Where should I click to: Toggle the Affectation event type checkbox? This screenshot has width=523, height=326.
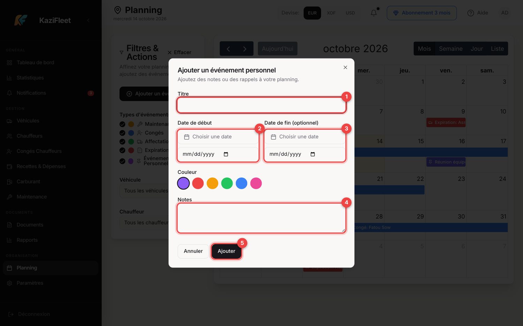122,142
